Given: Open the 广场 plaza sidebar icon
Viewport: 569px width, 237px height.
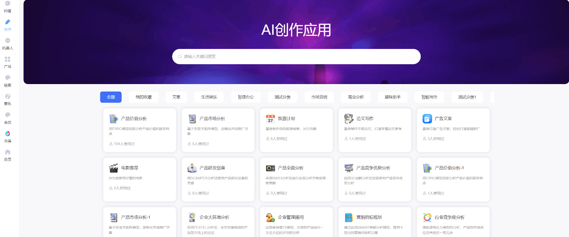Looking at the screenshot, I should click(7, 60).
